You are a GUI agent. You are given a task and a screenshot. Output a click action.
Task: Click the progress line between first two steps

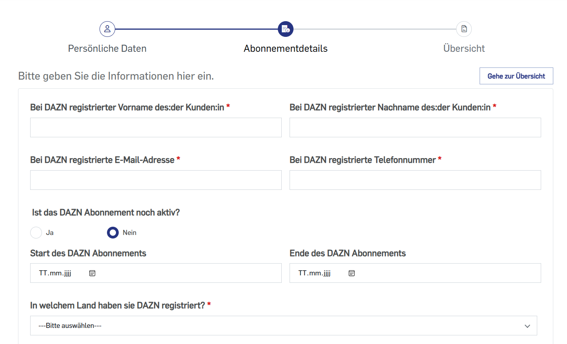[196, 29]
